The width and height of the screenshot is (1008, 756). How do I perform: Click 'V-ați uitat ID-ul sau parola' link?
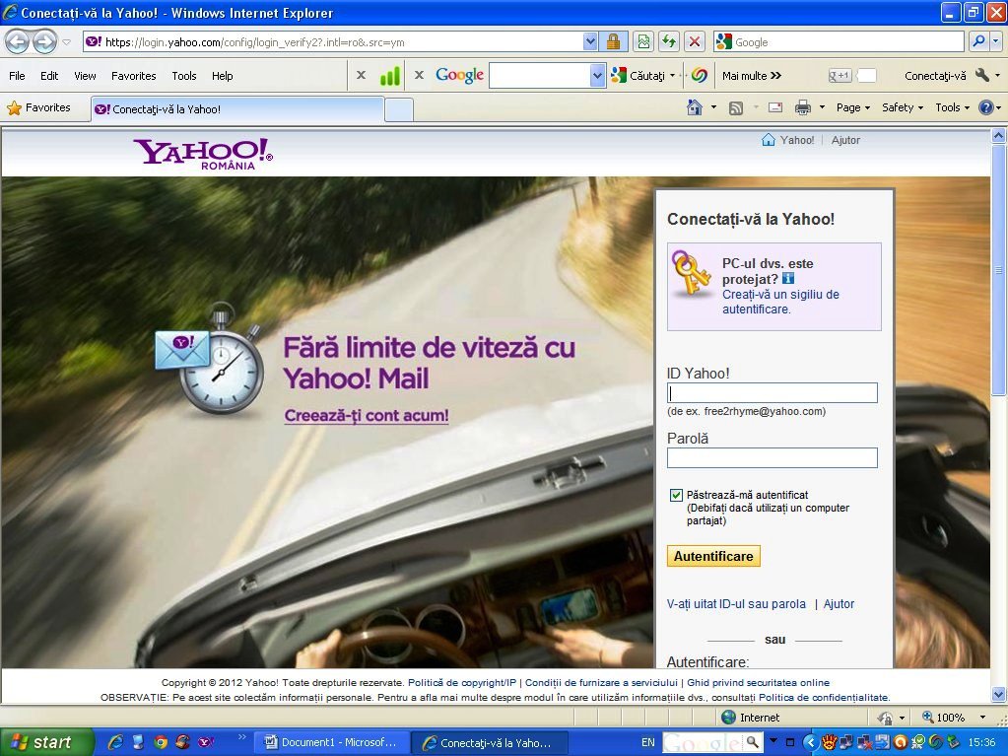click(736, 604)
